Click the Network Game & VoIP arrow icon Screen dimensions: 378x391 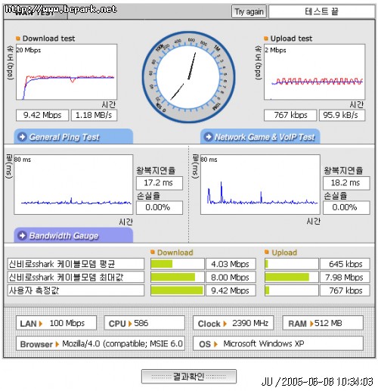(x=209, y=137)
